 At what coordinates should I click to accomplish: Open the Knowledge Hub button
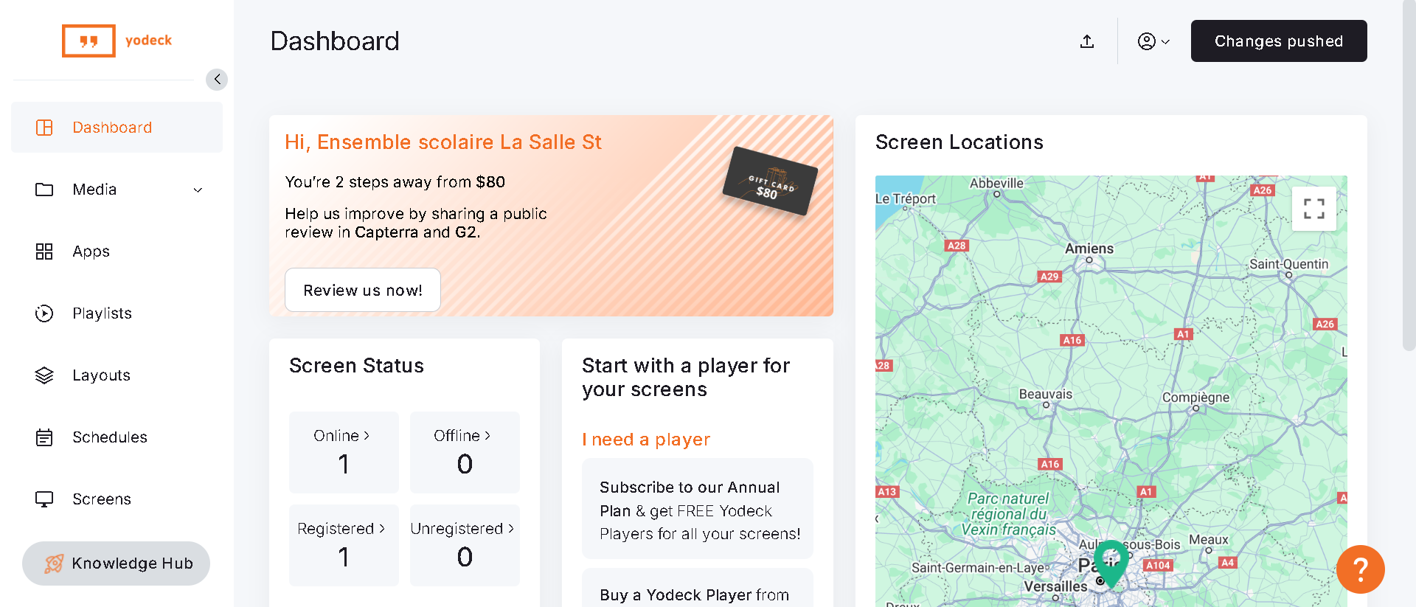tap(117, 563)
